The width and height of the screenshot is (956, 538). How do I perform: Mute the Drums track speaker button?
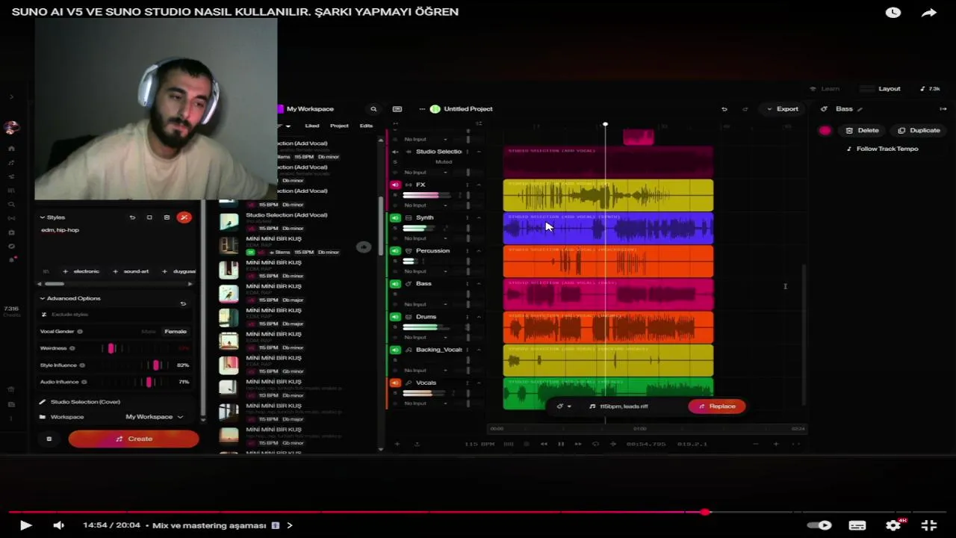click(x=395, y=317)
